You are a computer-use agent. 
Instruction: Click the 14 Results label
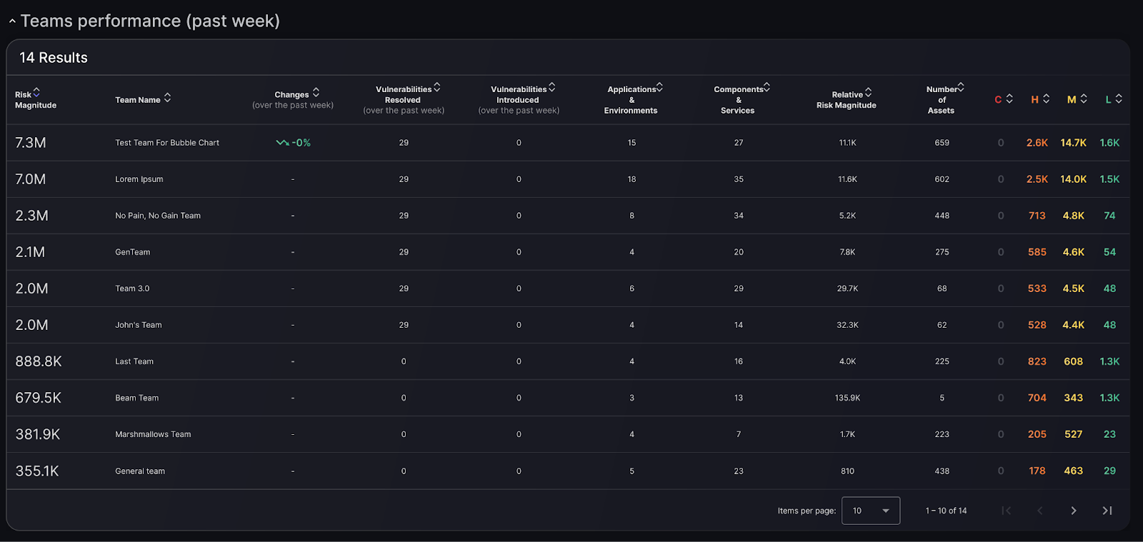[54, 58]
